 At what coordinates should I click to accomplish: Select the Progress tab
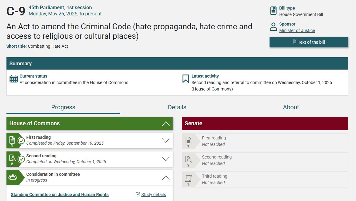click(x=63, y=107)
